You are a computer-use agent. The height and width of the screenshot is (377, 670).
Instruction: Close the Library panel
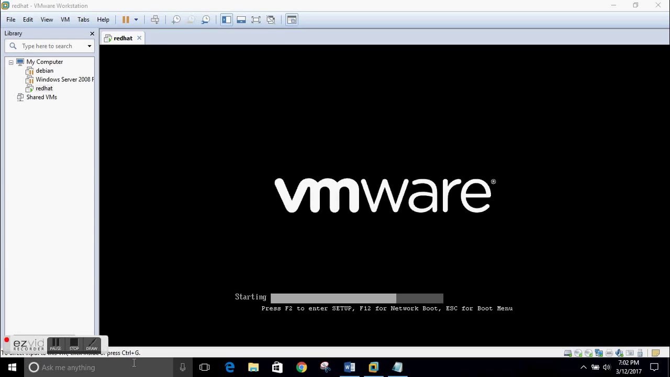92,34
